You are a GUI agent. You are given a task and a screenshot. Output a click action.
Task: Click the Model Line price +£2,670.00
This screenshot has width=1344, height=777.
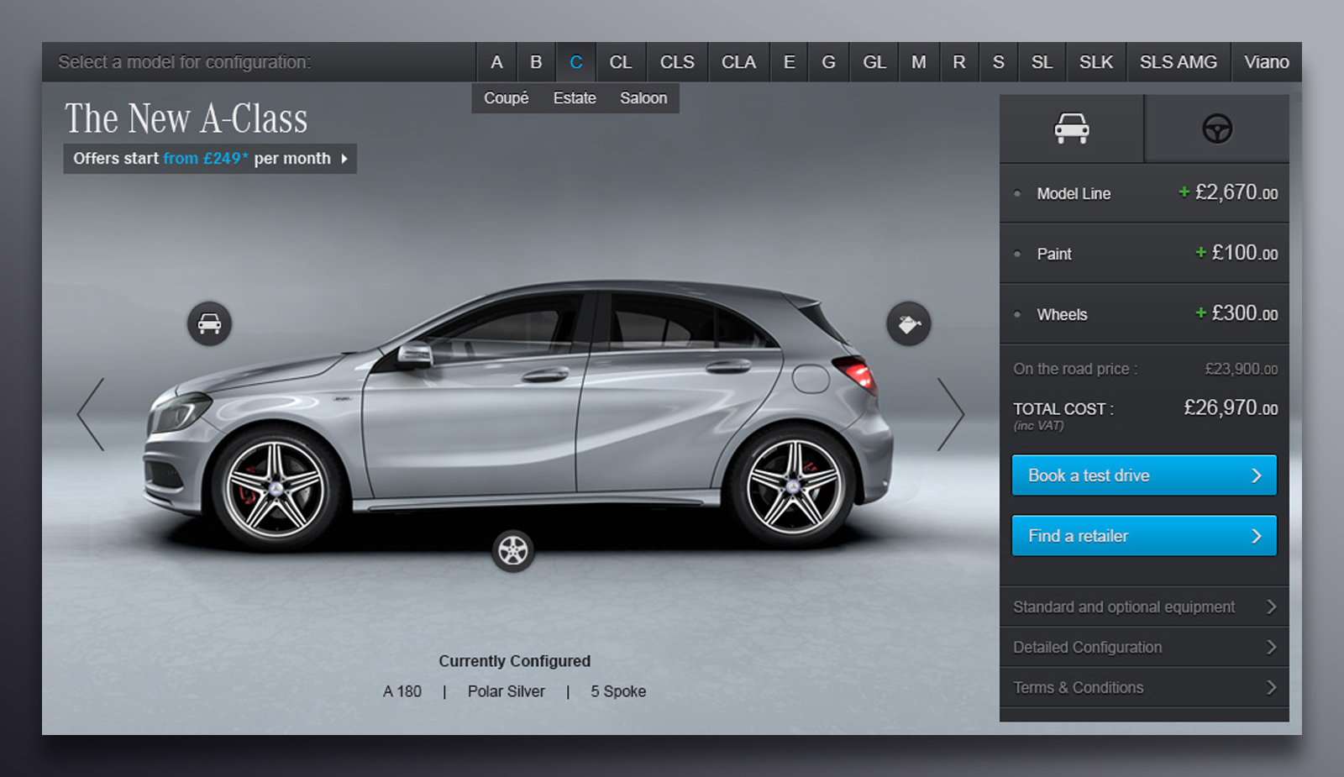[1228, 192]
